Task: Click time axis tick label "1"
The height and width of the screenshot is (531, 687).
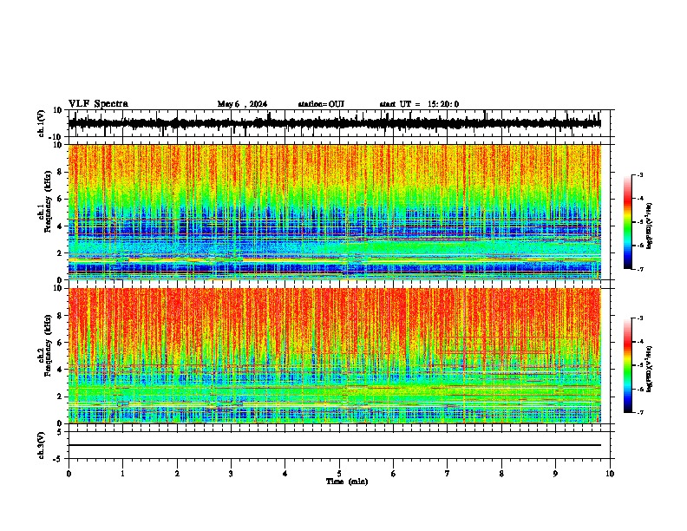Action: pyautogui.click(x=122, y=474)
